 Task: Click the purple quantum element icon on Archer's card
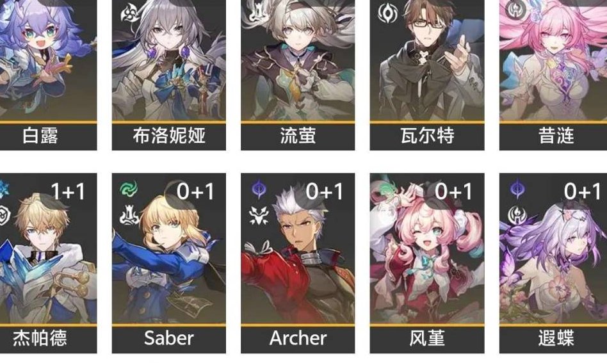259,190
